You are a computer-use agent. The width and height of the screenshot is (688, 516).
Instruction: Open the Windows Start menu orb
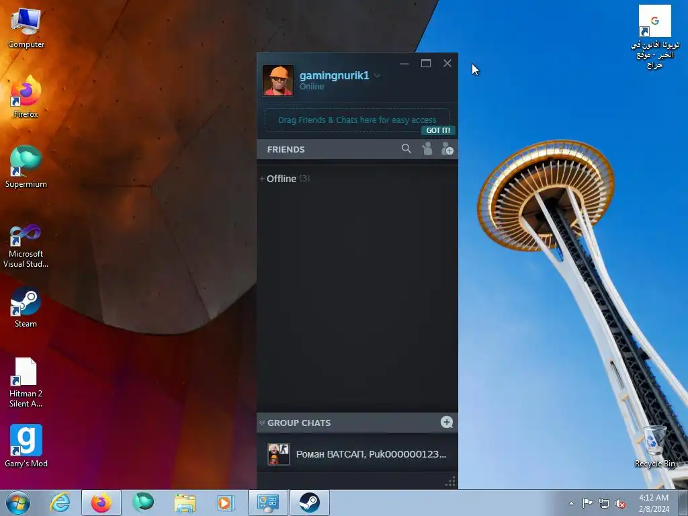pyautogui.click(x=18, y=503)
